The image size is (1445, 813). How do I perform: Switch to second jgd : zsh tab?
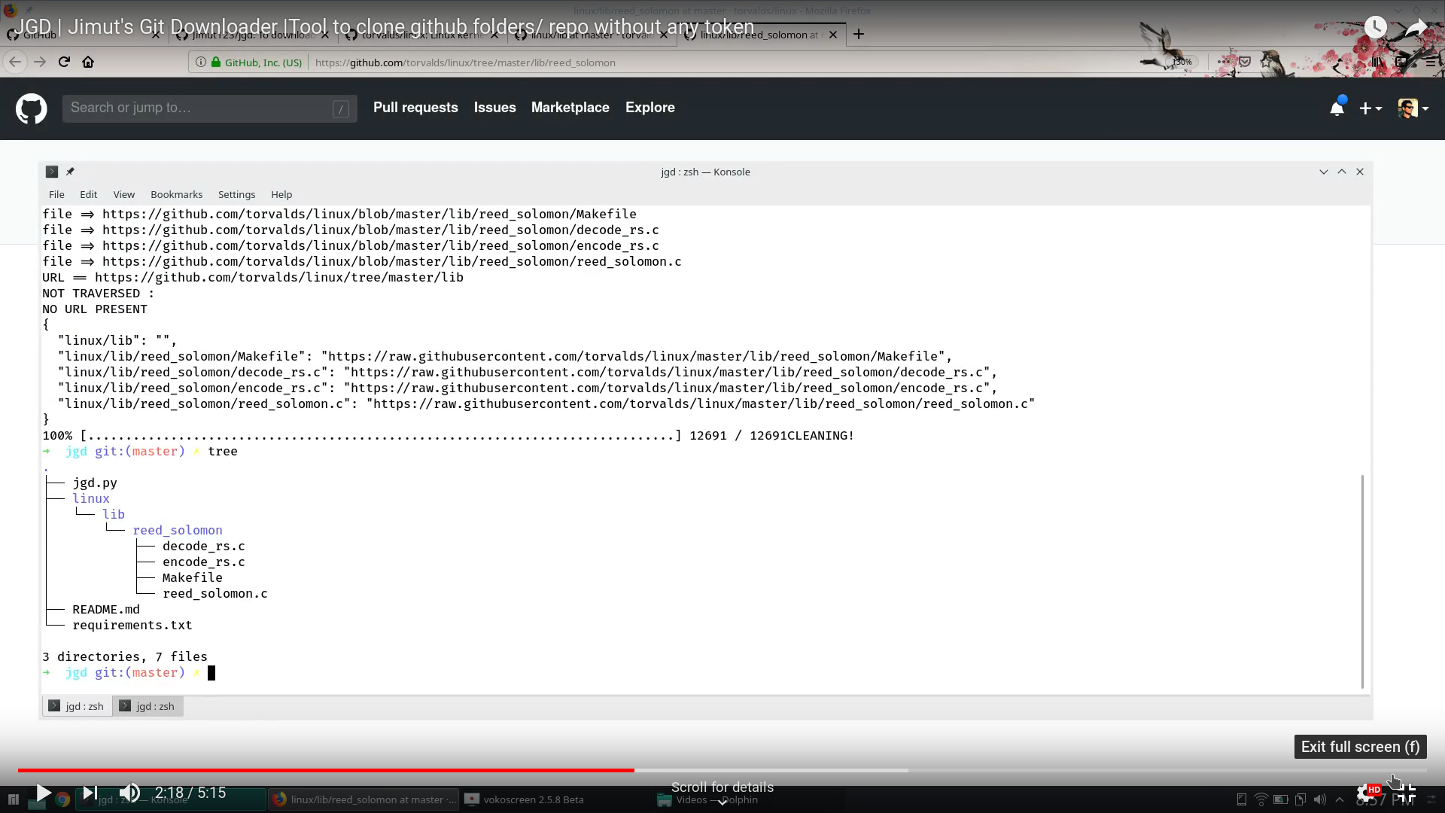148,706
